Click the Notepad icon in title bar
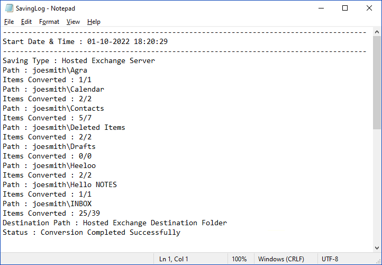This screenshot has width=382, height=265. pos(9,8)
